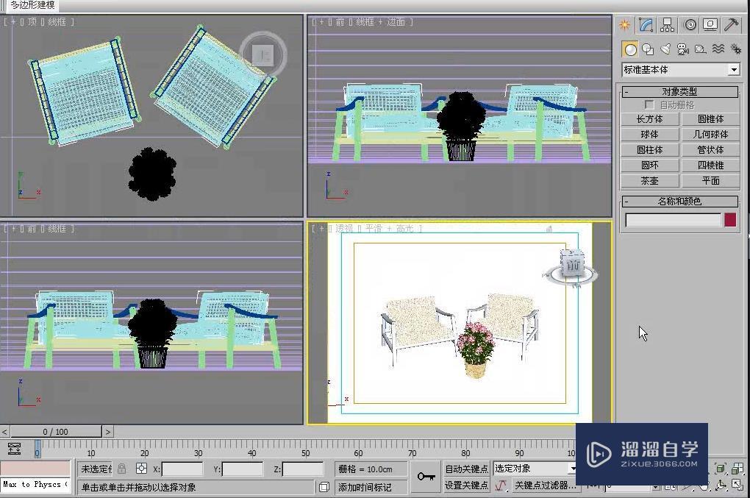Select the Shapes category icon
Image resolution: width=750 pixels, height=498 pixels.
[x=648, y=49]
